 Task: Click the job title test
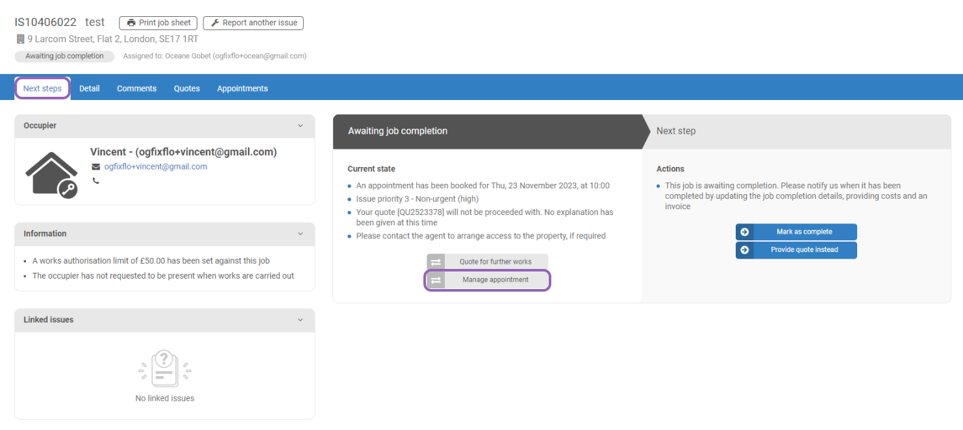(95, 22)
